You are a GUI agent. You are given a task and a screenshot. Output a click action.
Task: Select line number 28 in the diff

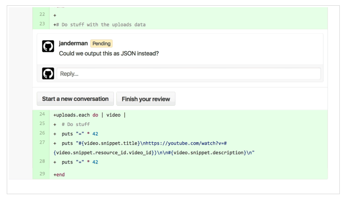coord(42,162)
